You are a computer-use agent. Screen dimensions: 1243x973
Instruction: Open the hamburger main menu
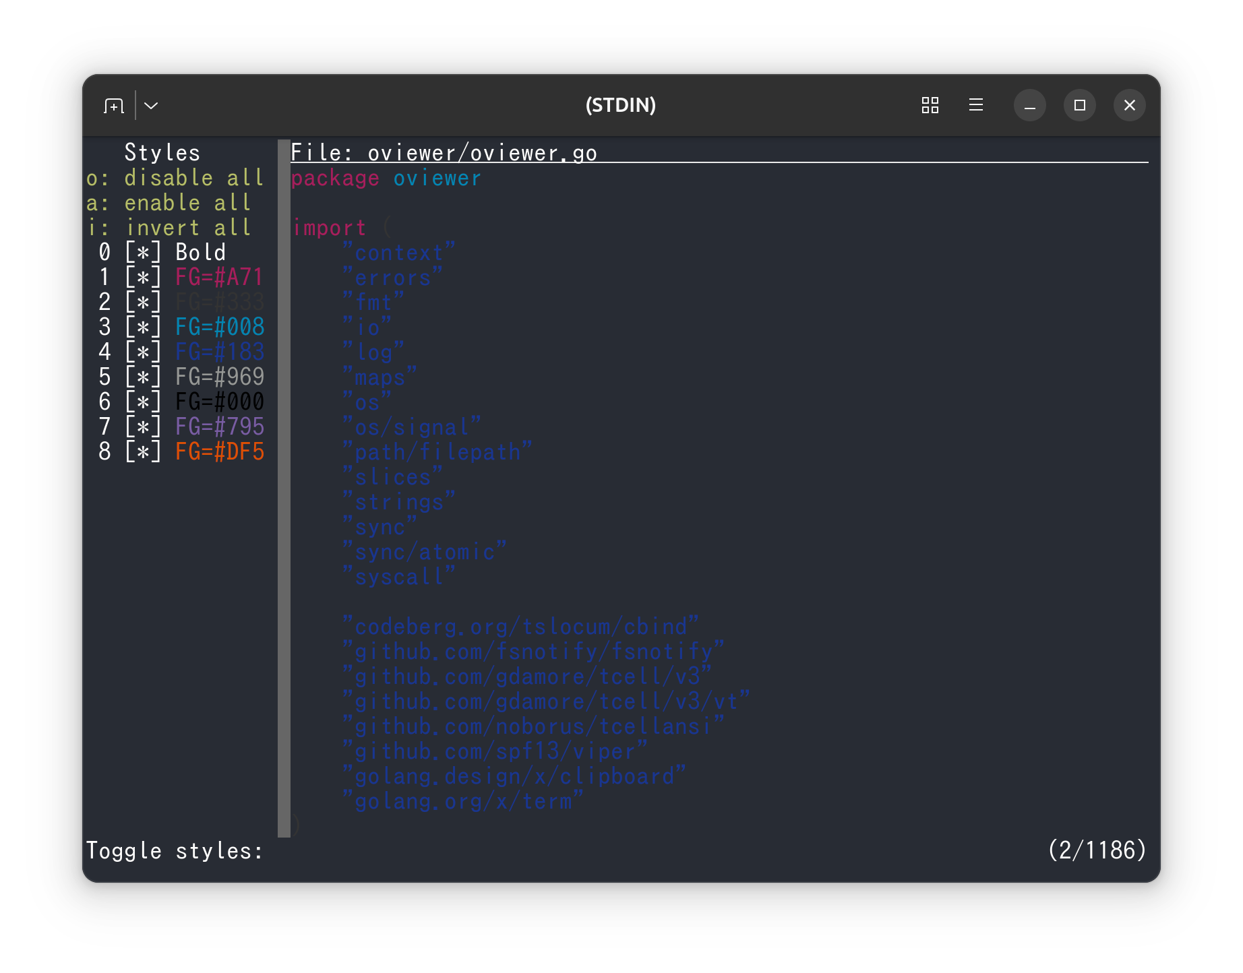click(975, 105)
